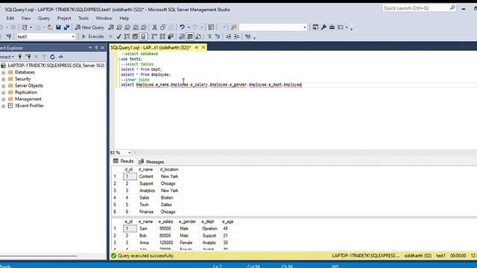Click the Database Engine Query icon
The height and width of the screenshot is (268, 477).
[111, 28]
